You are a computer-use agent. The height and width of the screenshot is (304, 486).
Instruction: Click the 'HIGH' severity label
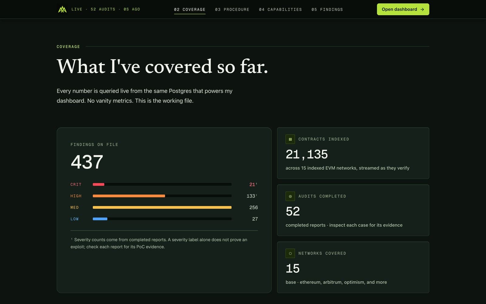(76, 196)
